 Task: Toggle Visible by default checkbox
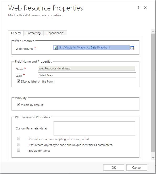pos(19,104)
